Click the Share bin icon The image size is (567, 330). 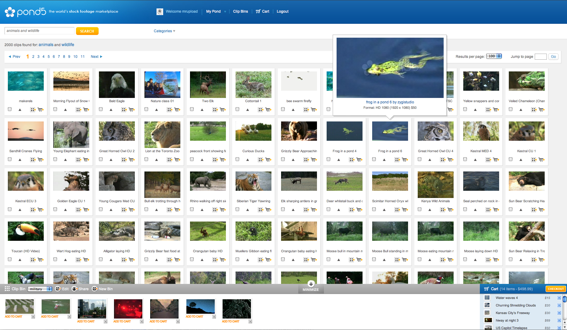75,289
